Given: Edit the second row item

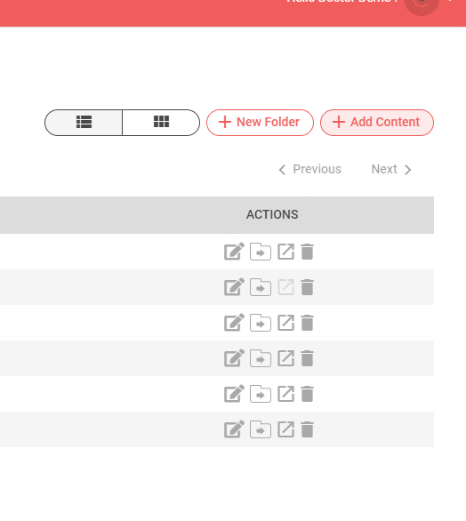Looking at the screenshot, I should coord(234,287).
